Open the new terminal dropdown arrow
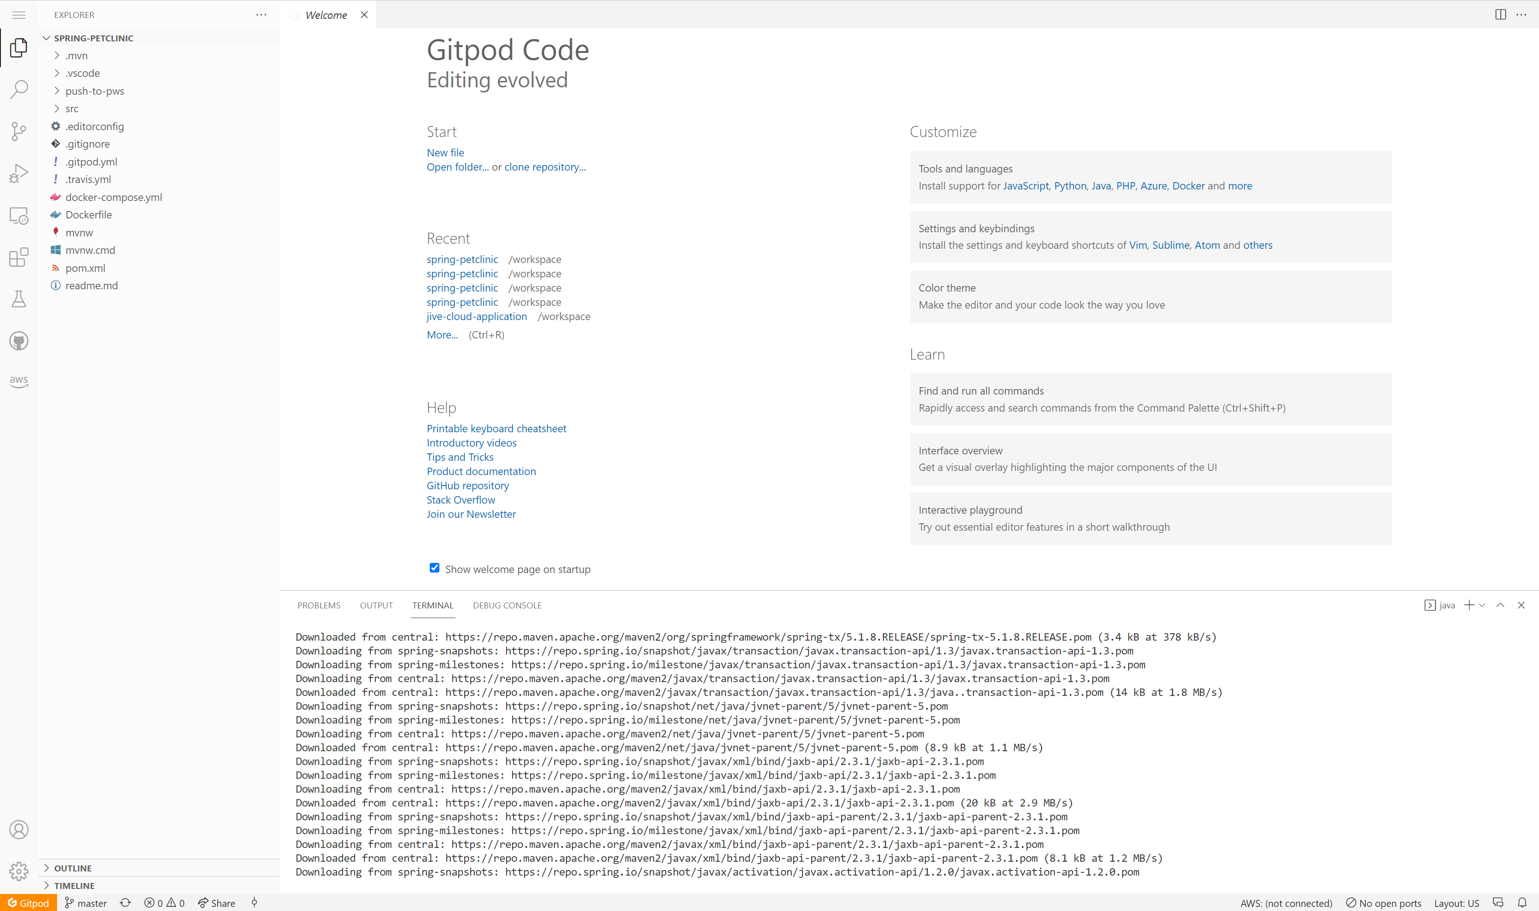This screenshot has height=911, width=1539. 1482,605
